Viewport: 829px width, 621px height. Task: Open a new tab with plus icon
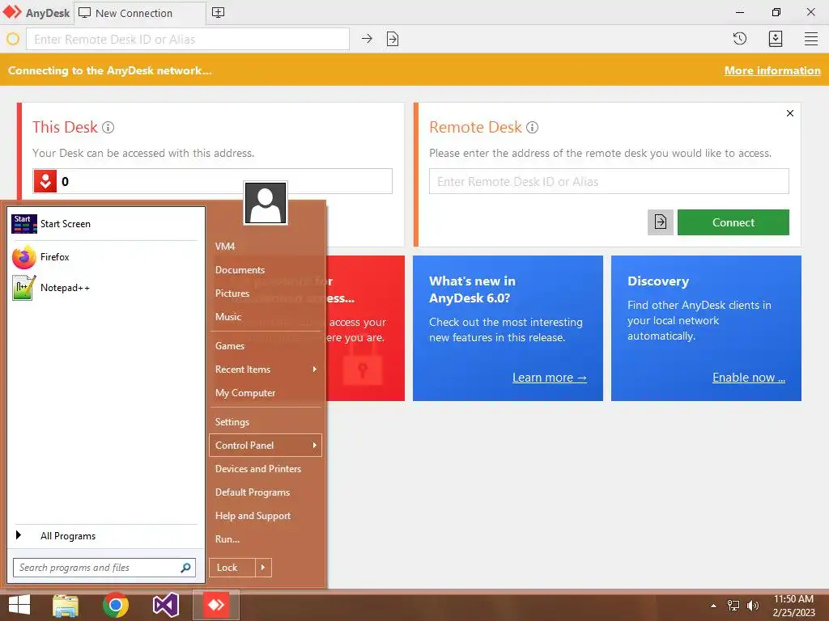click(x=218, y=13)
